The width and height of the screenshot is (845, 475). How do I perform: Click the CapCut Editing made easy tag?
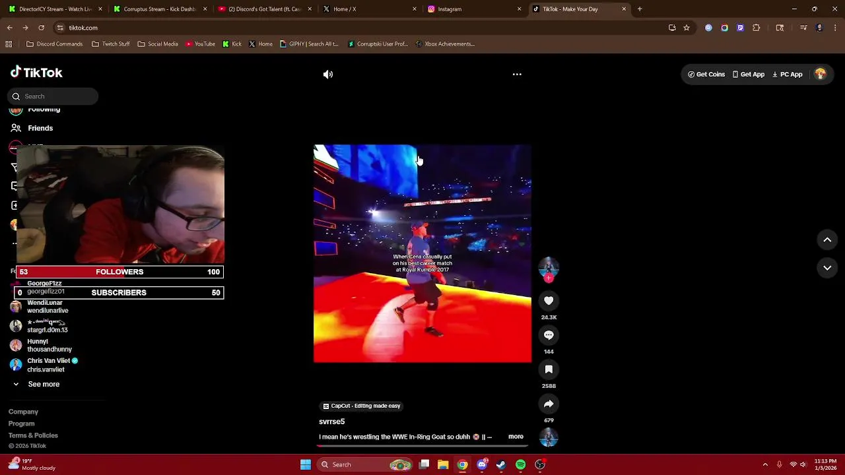point(362,406)
